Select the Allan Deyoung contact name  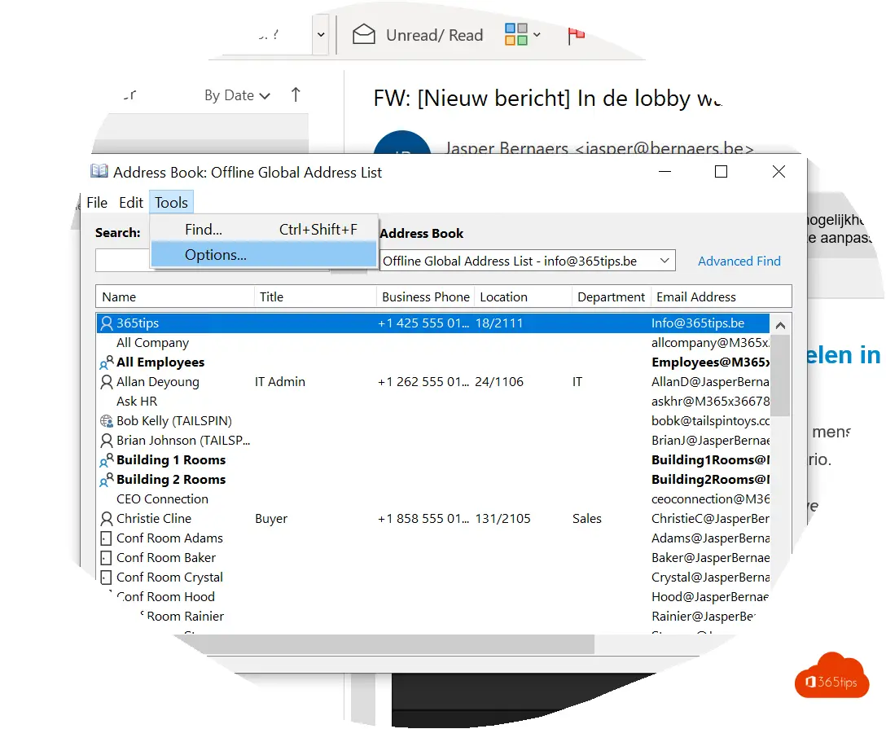pos(158,382)
